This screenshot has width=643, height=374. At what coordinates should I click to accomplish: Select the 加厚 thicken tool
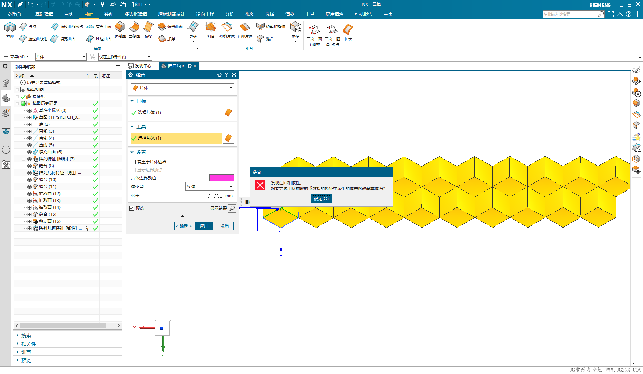click(x=167, y=39)
